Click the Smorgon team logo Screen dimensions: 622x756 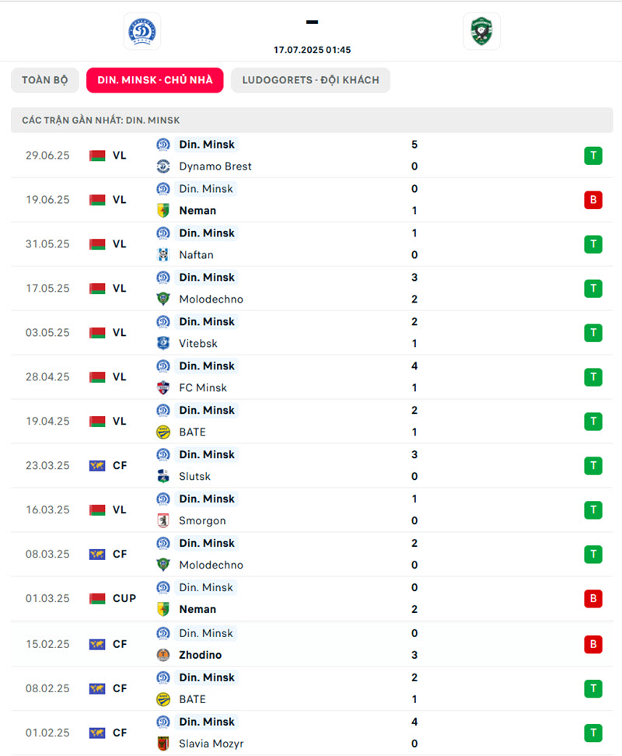(163, 520)
